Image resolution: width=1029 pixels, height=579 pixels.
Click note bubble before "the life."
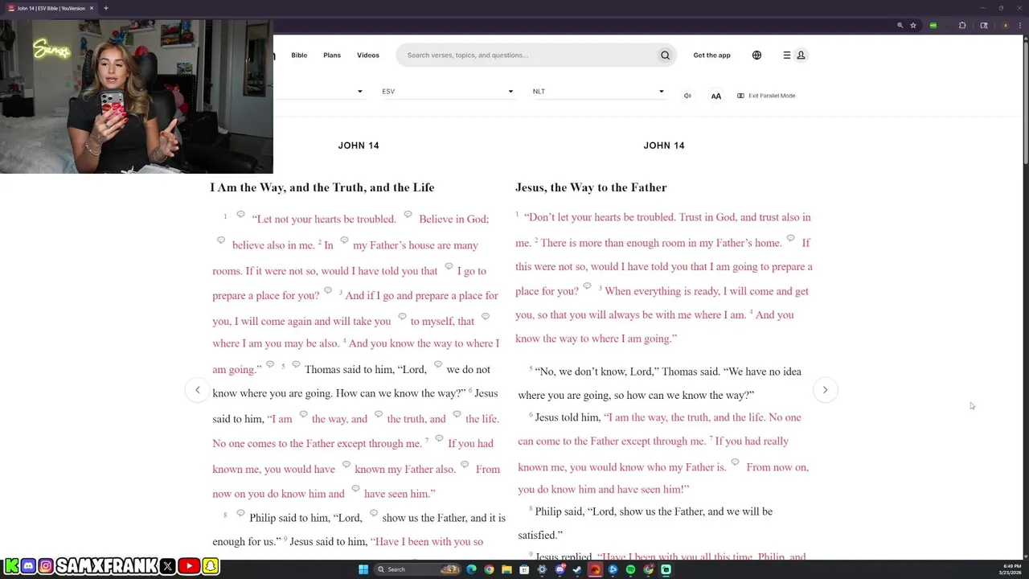tap(457, 415)
